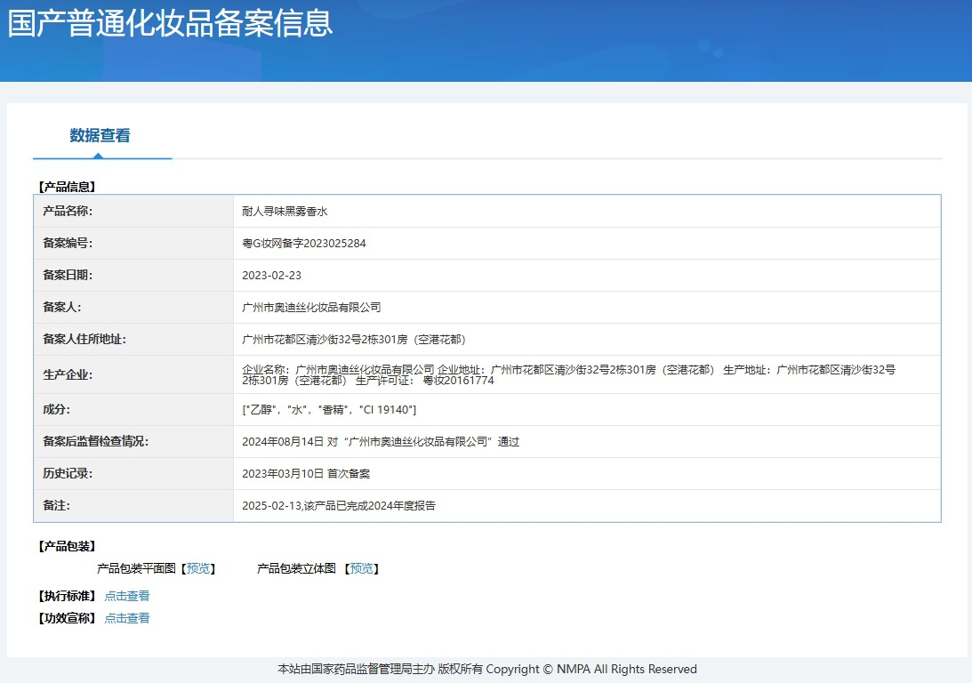Click the 【功效宣称】 label
This screenshot has width=972, height=683.
point(67,618)
